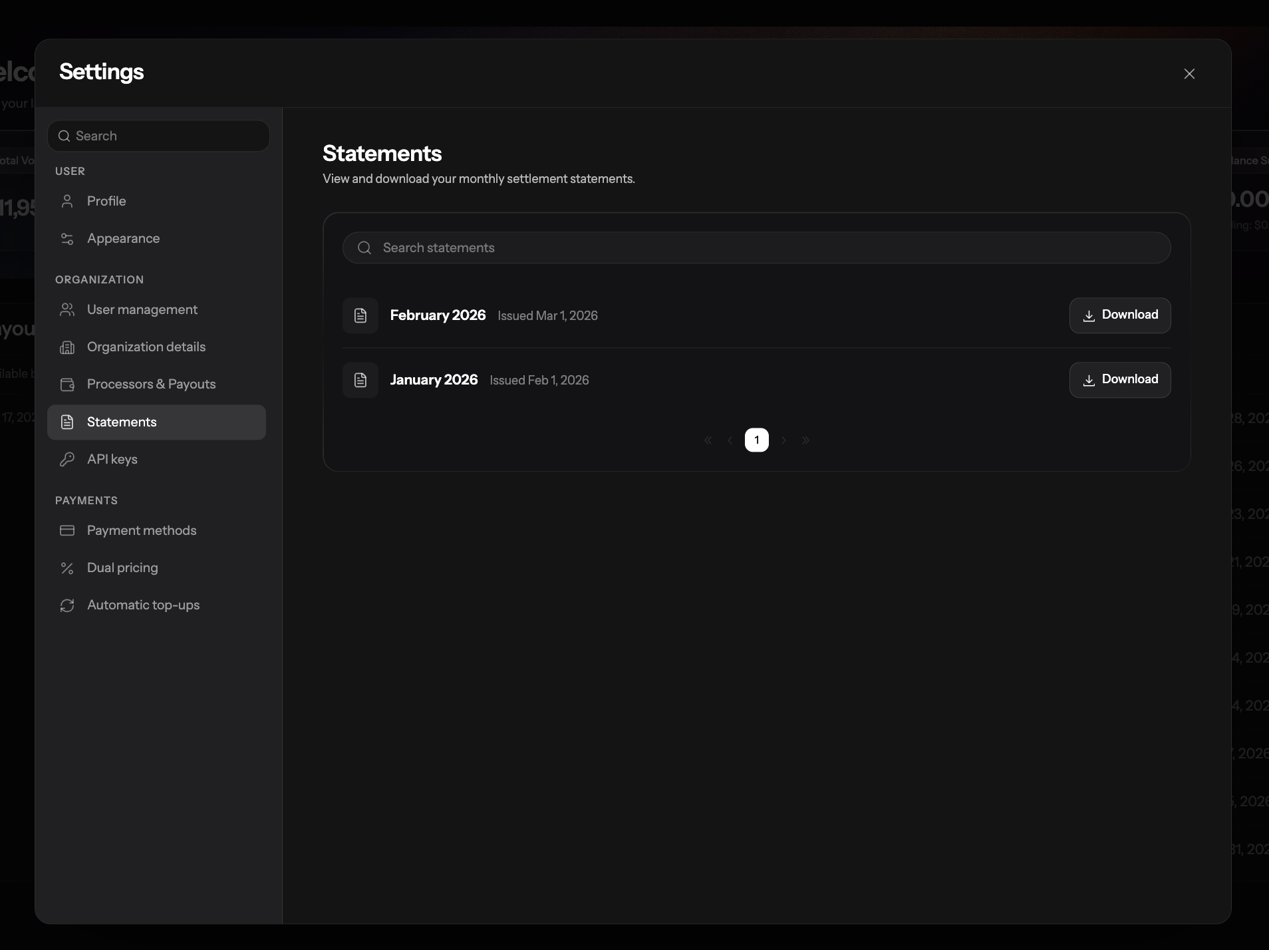Image resolution: width=1269 pixels, height=950 pixels.
Task: Close the Settings dialog
Action: (x=1190, y=74)
